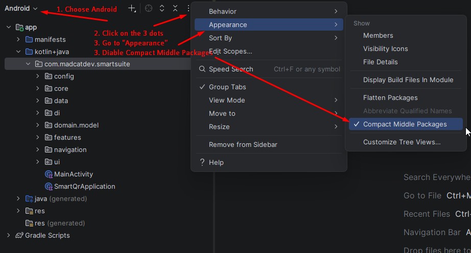471x253 pixels.
Task: Click the SmartQrApplication class icon
Action: tap(49, 187)
